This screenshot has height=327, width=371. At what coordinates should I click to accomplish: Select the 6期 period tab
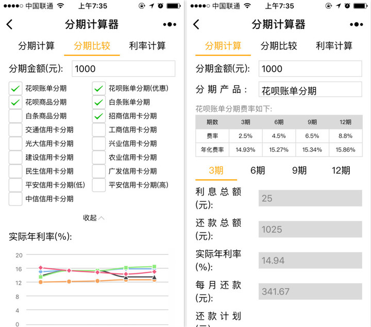click(258, 171)
